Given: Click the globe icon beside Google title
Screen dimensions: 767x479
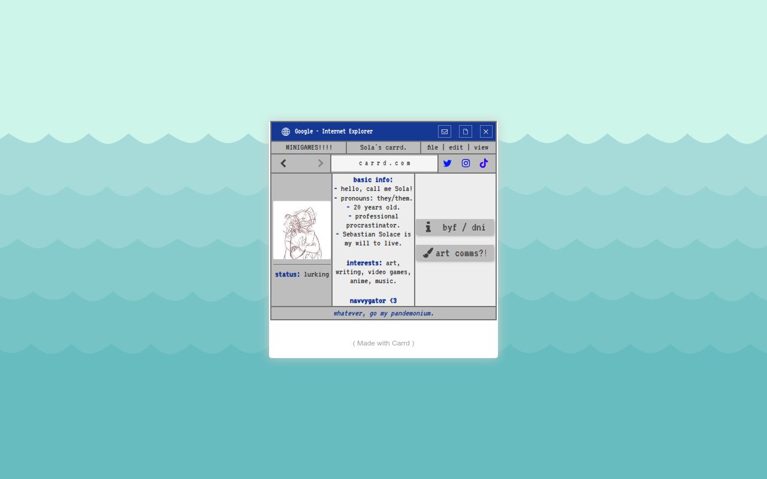Looking at the screenshot, I should (x=286, y=132).
